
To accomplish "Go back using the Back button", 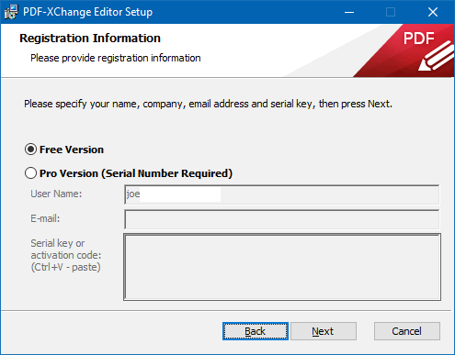I will point(256,331).
